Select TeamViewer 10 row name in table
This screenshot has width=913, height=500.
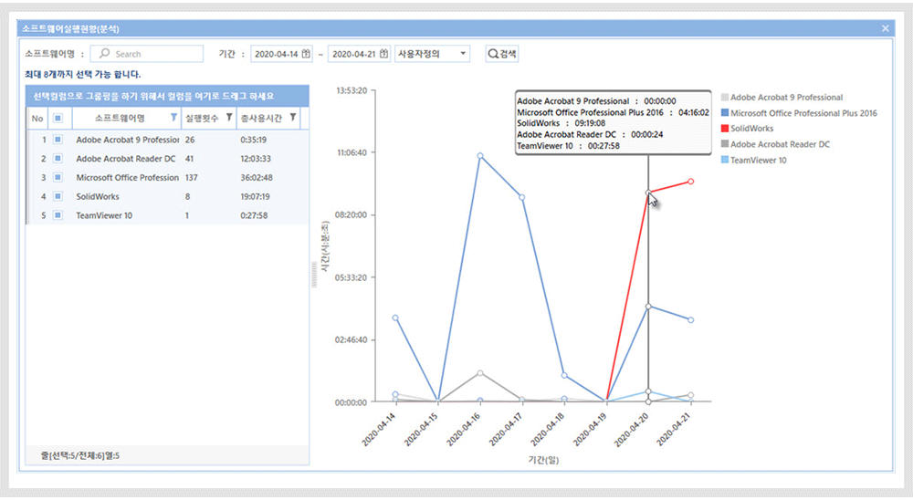(x=104, y=215)
